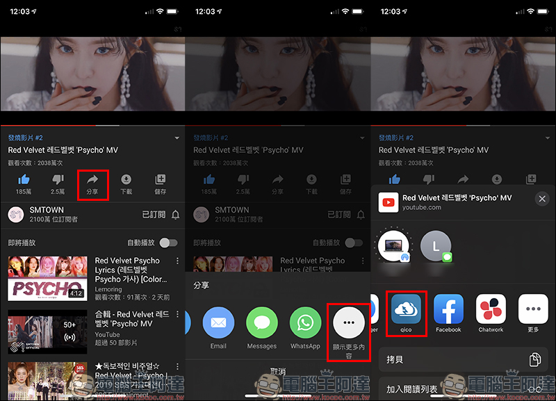
Task: Open the SMTOWN channel avatar in first screen
Action: pyautogui.click(x=16, y=215)
